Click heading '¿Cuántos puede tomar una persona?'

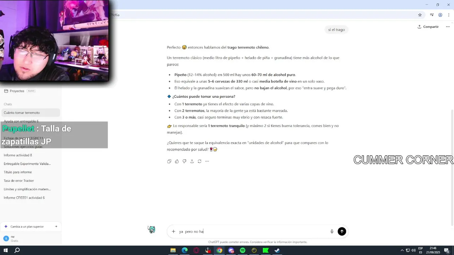pyautogui.click(x=204, y=96)
